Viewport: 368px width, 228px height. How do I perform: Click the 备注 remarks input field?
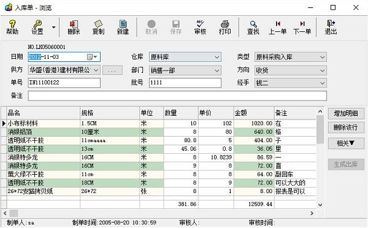pyautogui.click(x=177, y=96)
